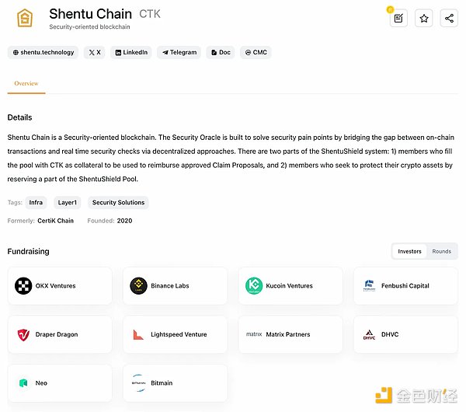Click the Draper Dragon logo

pyautogui.click(x=23, y=334)
